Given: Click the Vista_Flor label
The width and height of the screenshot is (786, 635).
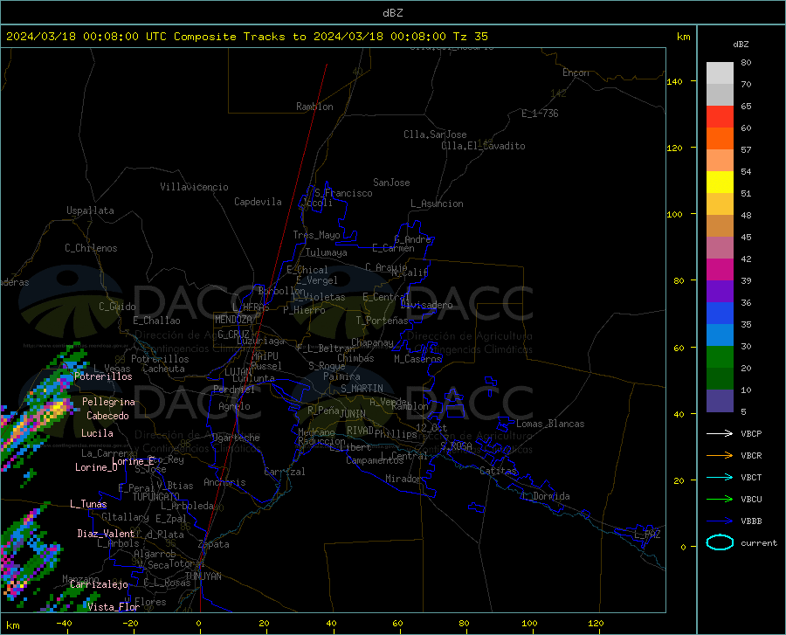Looking at the screenshot, I should pos(114,607).
